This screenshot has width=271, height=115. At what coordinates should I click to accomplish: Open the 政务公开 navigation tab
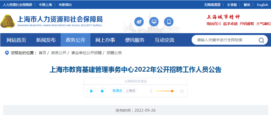coord(76,40)
